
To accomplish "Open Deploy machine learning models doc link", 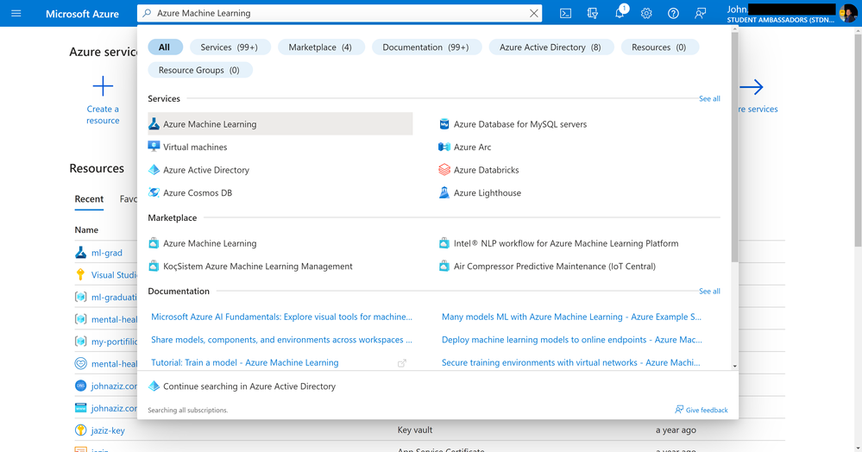I will pos(572,340).
